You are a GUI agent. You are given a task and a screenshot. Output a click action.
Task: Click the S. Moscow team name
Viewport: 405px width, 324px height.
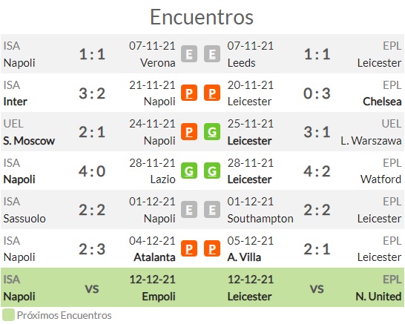click(29, 141)
